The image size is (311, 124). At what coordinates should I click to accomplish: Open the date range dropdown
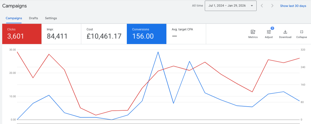tap(231, 6)
